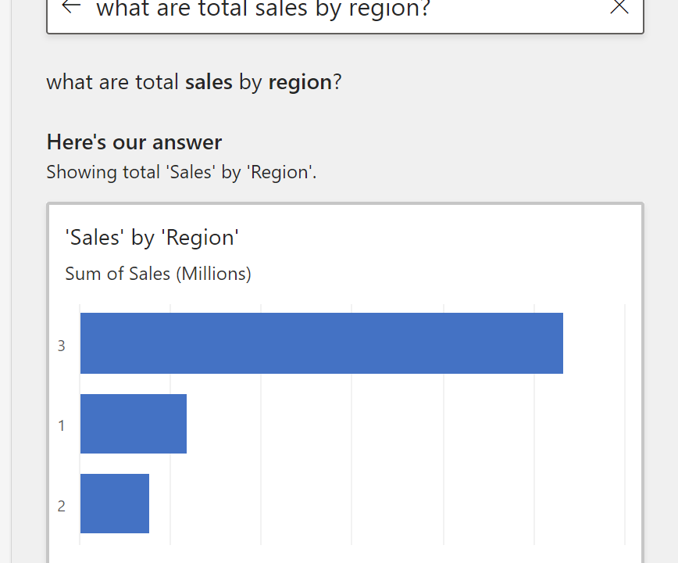Click the axis label 2
678x563 pixels.
62,506
